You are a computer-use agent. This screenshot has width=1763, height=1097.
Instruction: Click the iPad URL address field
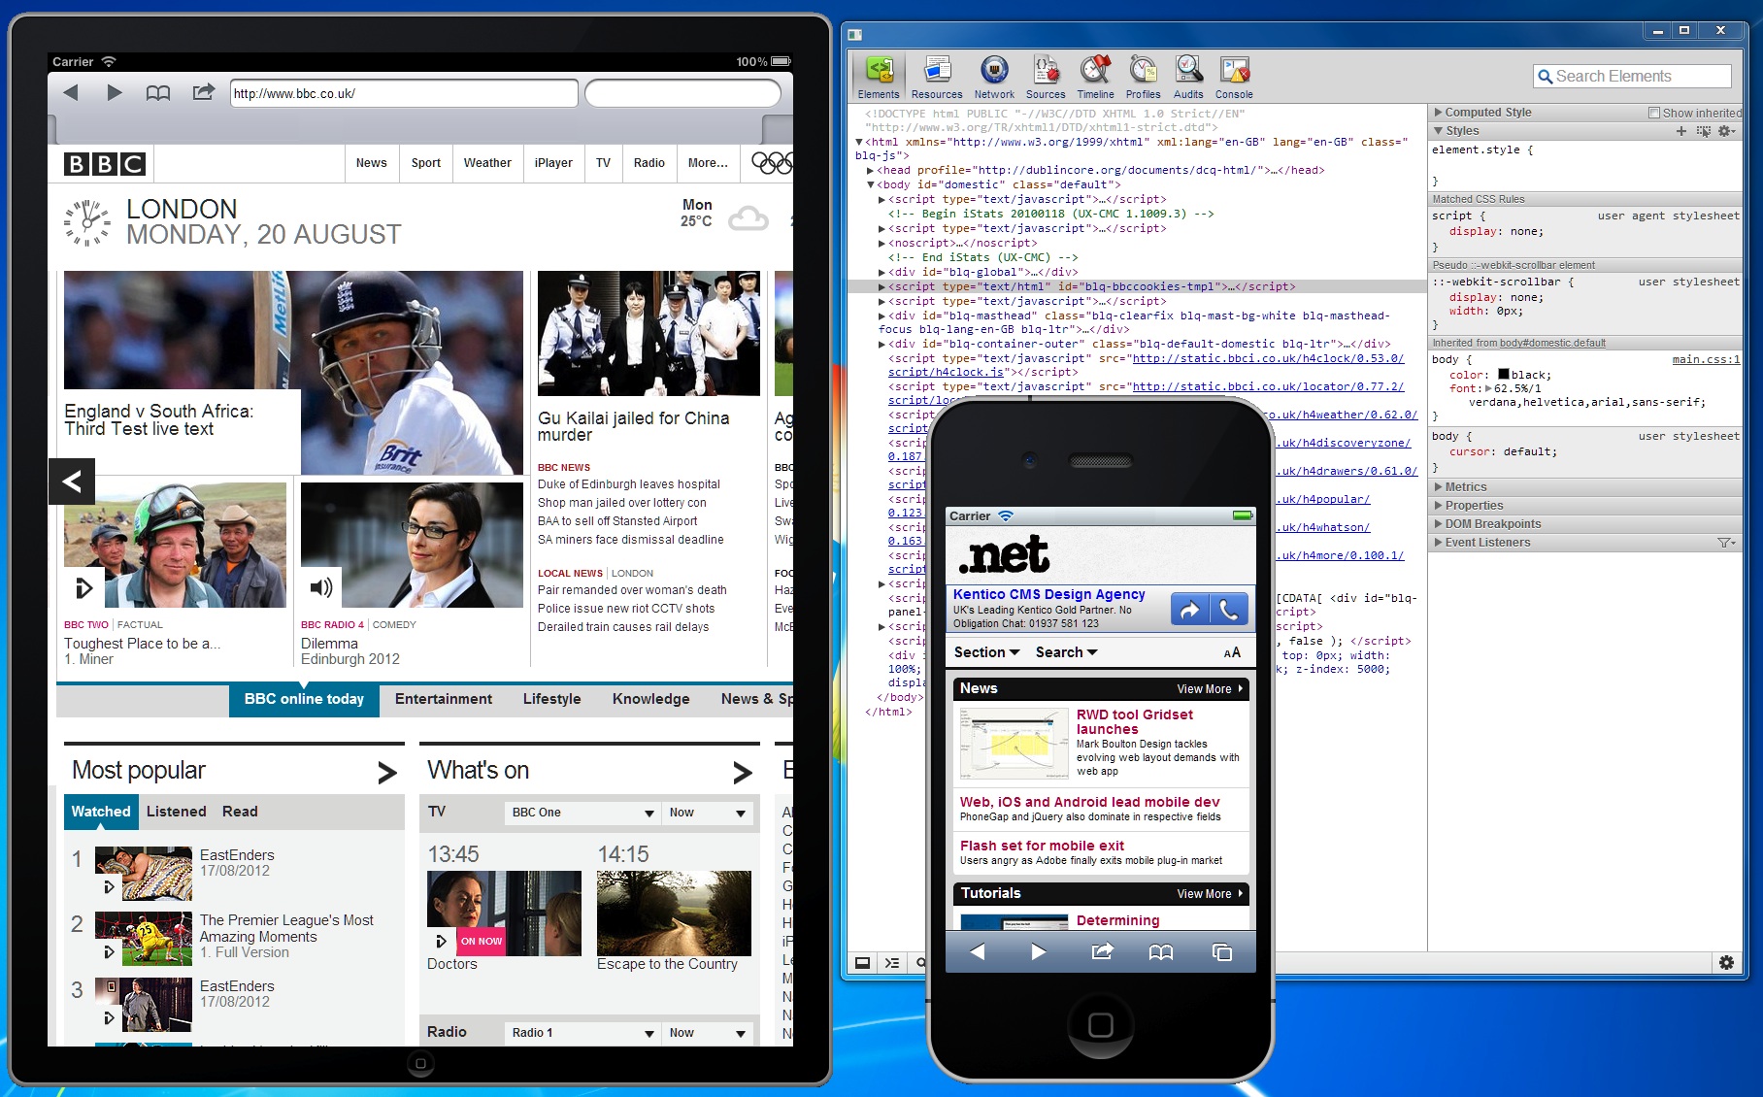pyautogui.click(x=404, y=93)
